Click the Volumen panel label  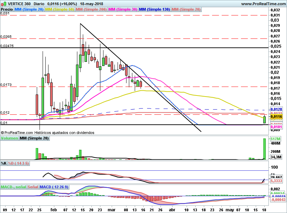(x=9, y=138)
